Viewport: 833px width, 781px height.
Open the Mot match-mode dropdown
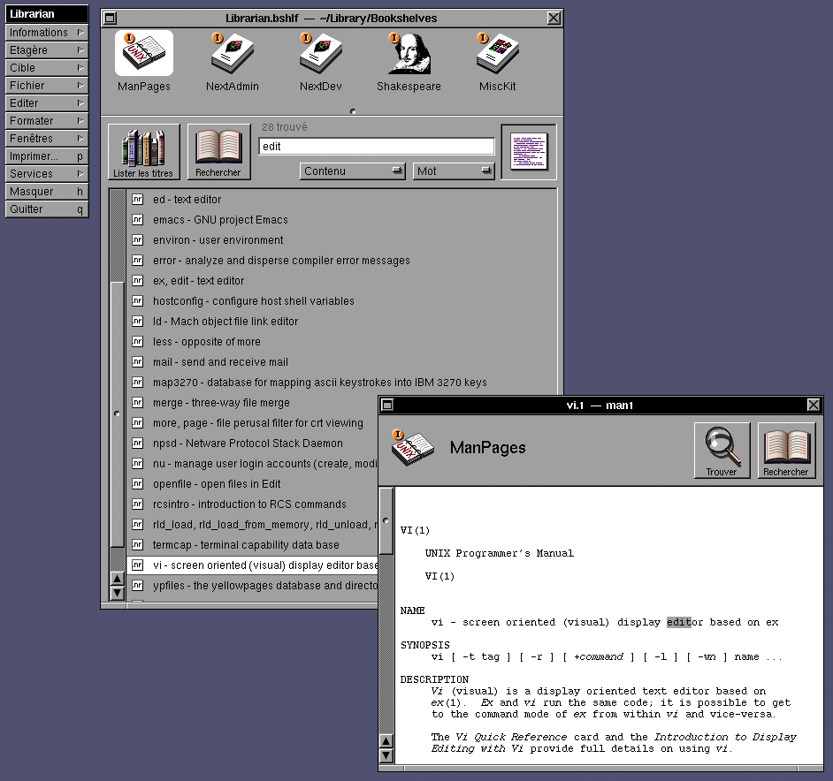click(454, 171)
